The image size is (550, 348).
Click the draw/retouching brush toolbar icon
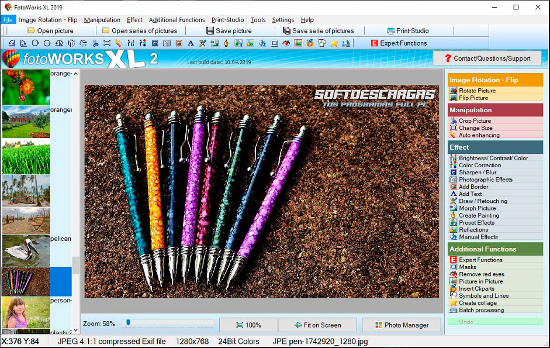202,43
